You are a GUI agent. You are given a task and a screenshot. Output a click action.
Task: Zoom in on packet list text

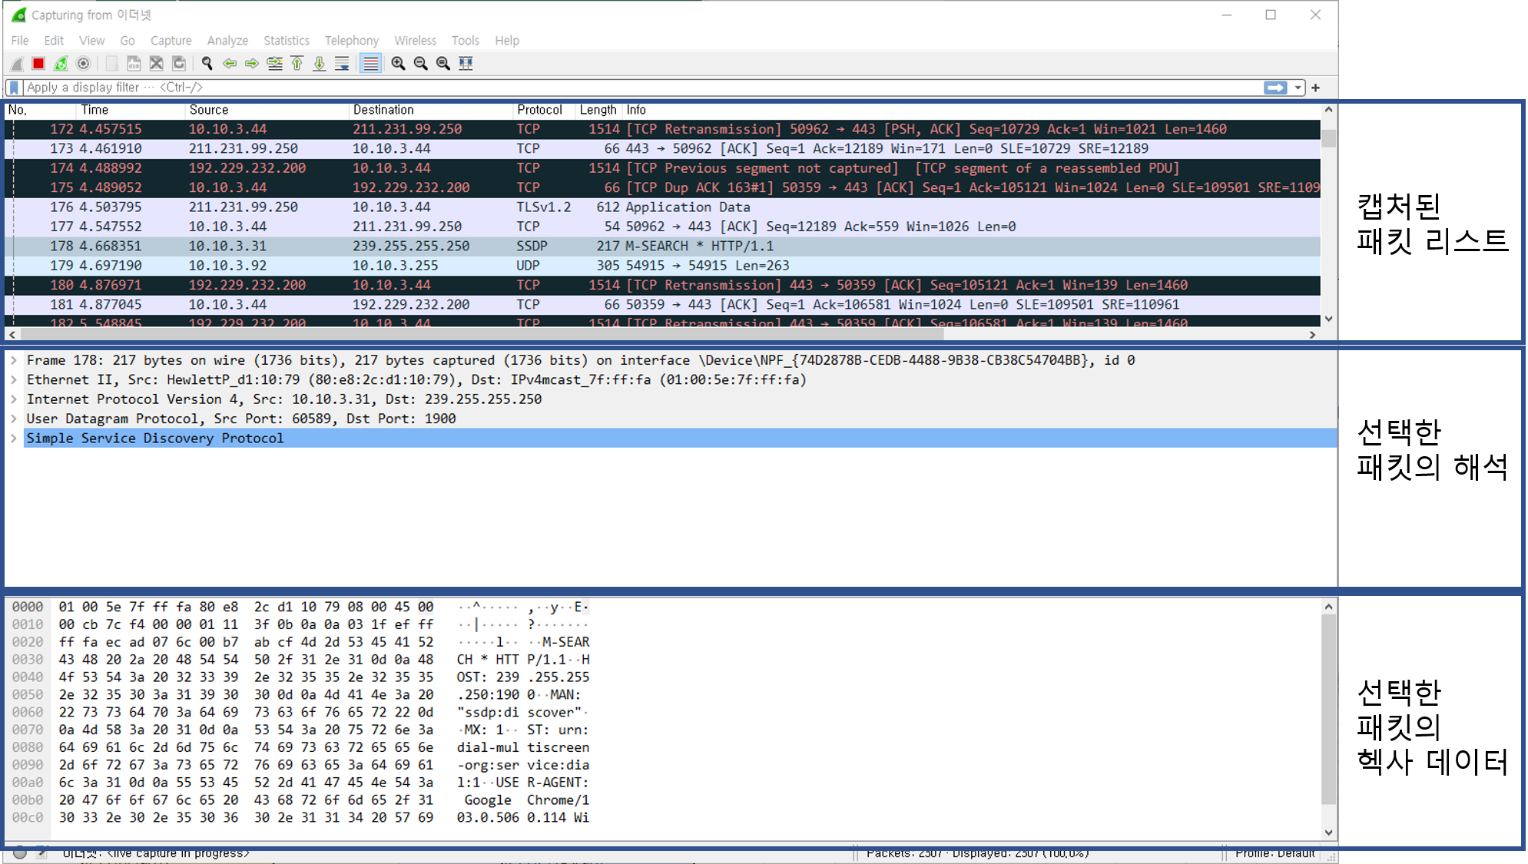398,64
